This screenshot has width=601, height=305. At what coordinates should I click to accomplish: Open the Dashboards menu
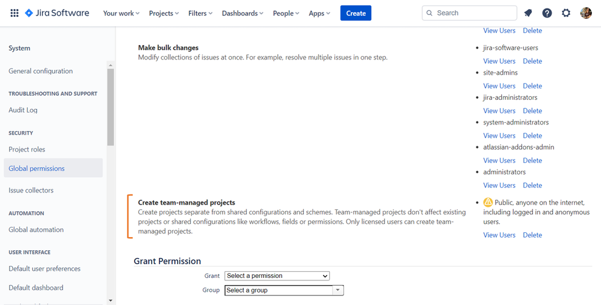[x=242, y=13]
